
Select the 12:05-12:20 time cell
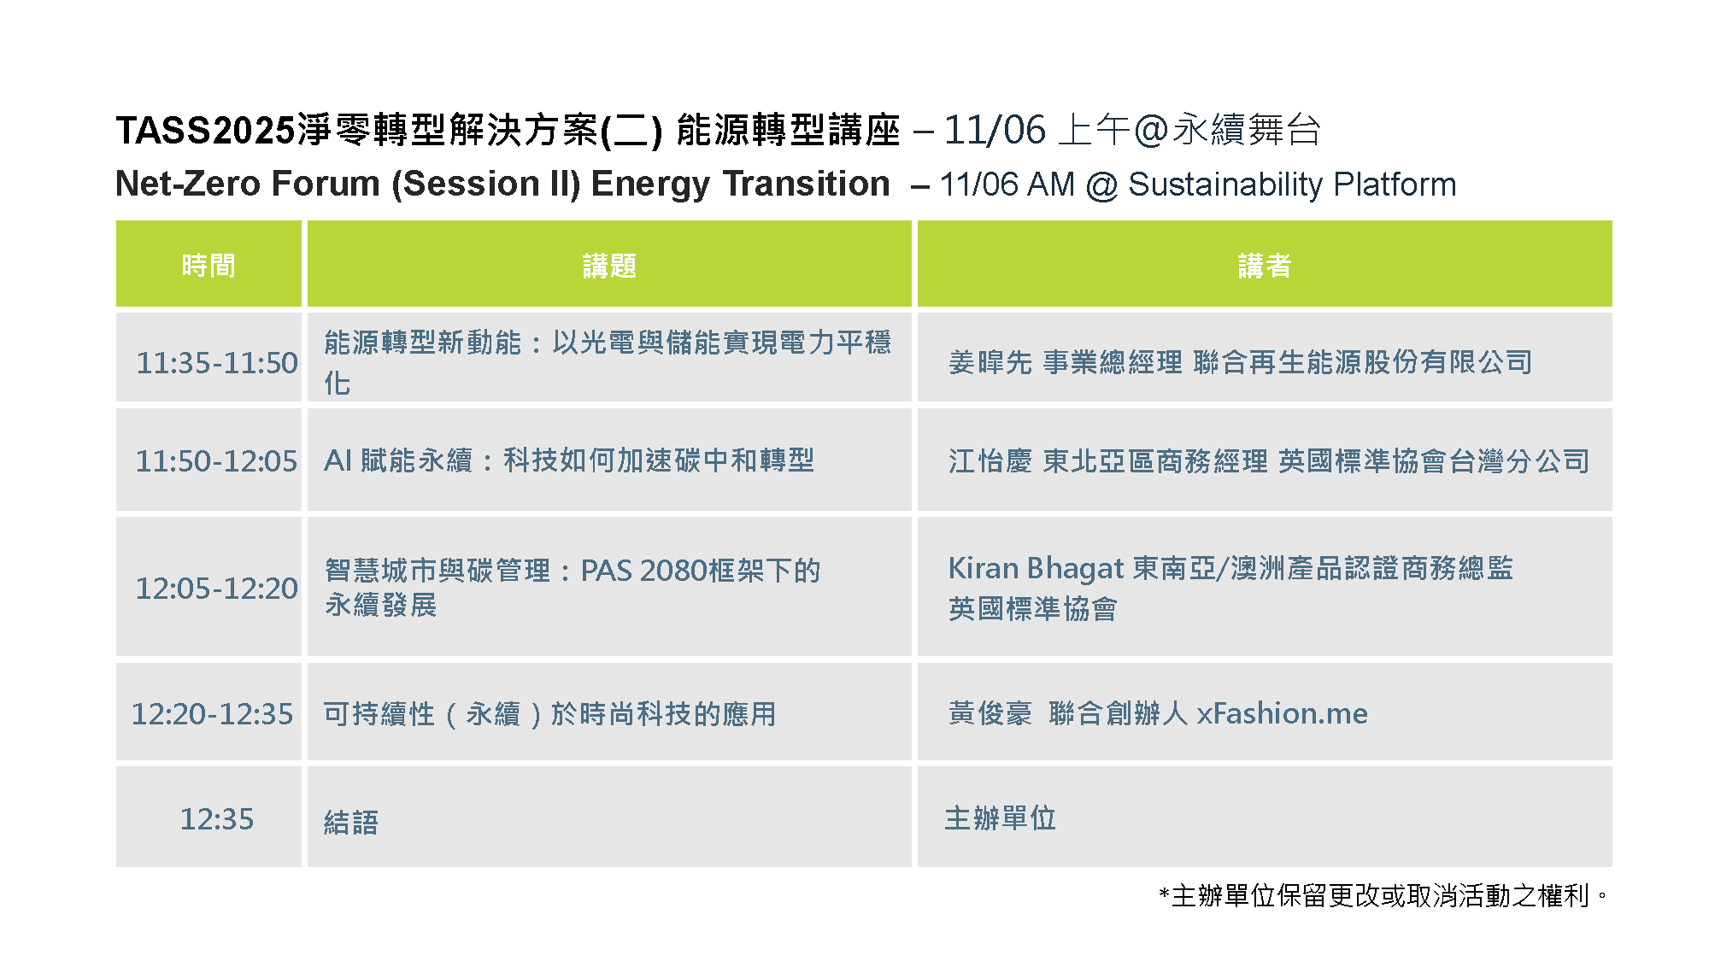click(216, 588)
